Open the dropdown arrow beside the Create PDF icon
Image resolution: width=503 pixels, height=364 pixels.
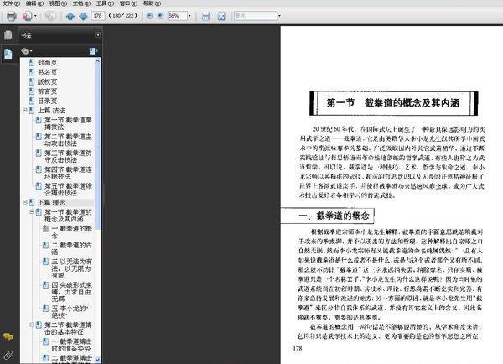[35, 16]
